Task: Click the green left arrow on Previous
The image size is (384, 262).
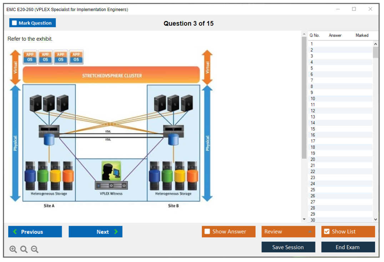Action: pos(15,232)
